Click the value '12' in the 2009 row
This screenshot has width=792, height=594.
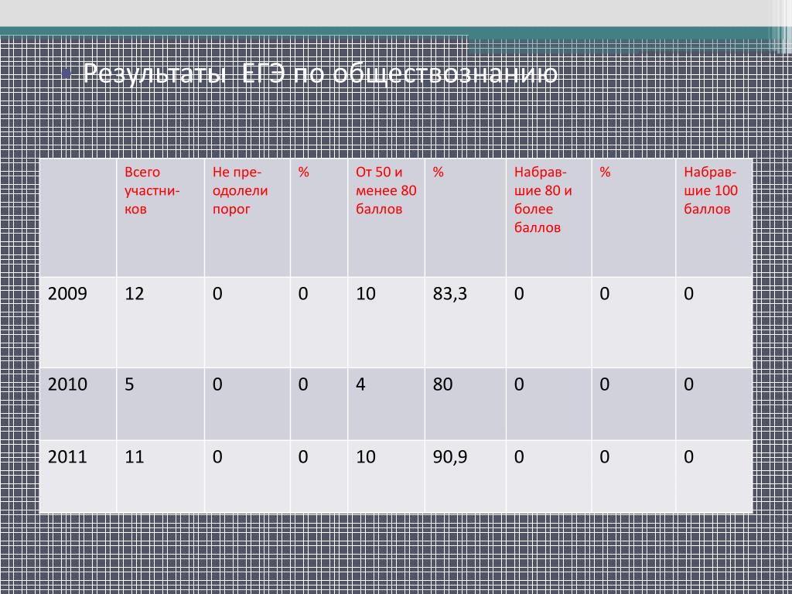pyautogui.click(x=135, y=294)
